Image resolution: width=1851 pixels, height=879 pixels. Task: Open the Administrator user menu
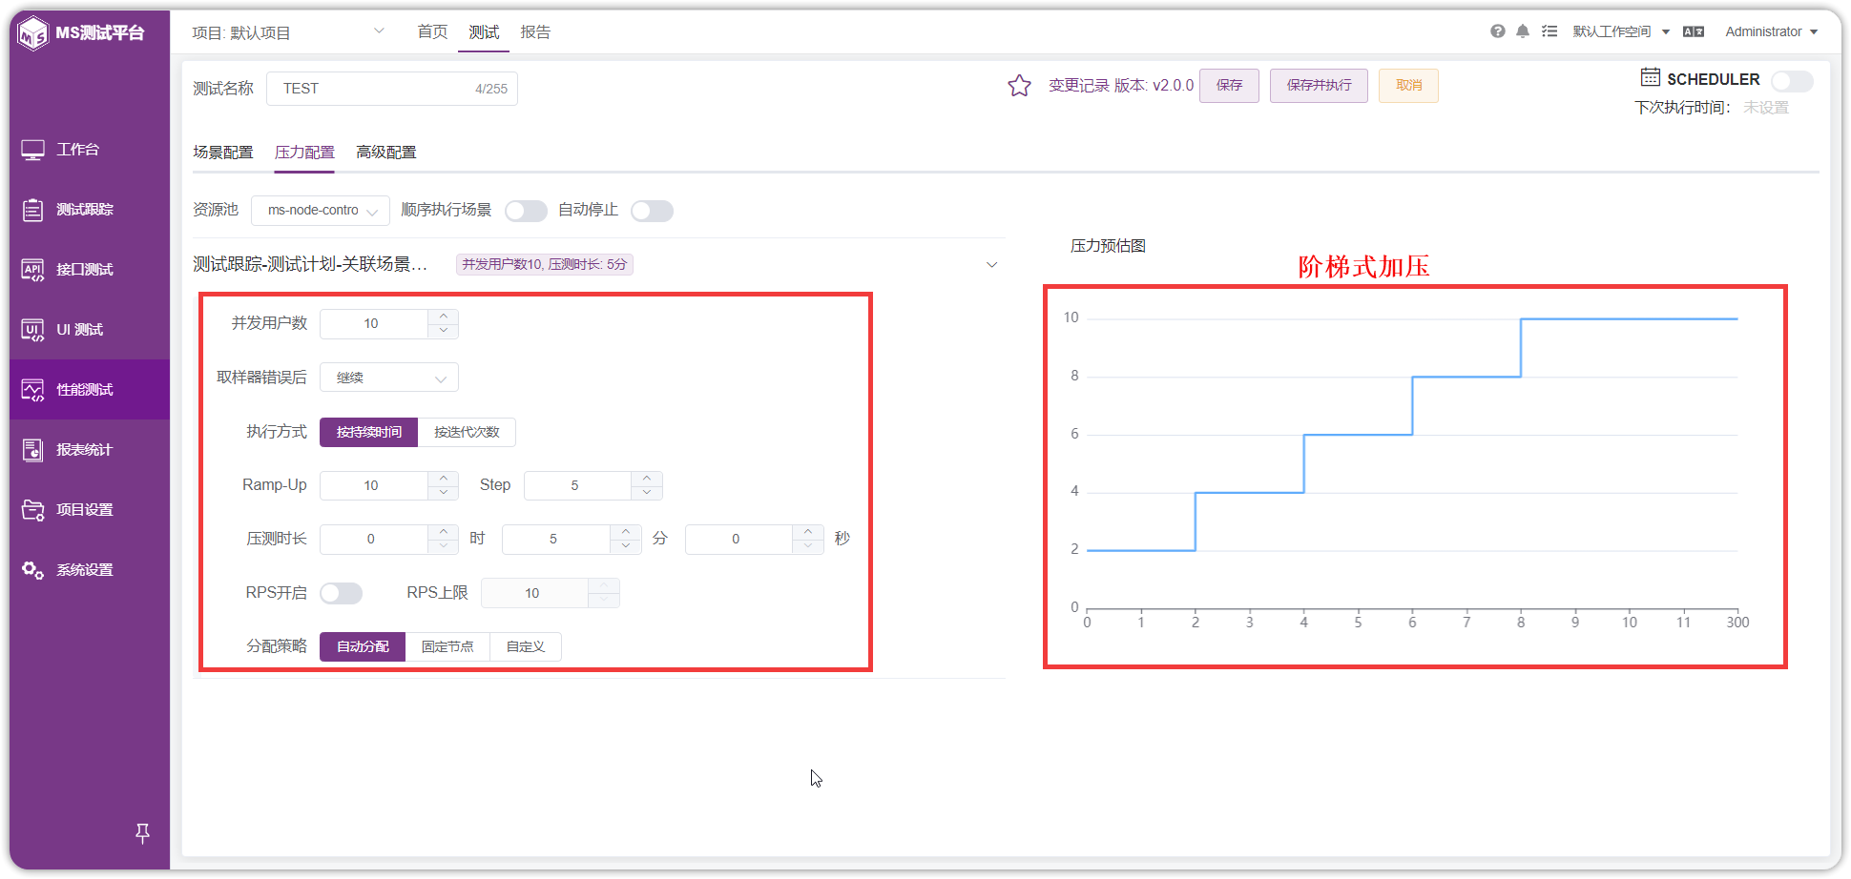[x=1771, y=31]
